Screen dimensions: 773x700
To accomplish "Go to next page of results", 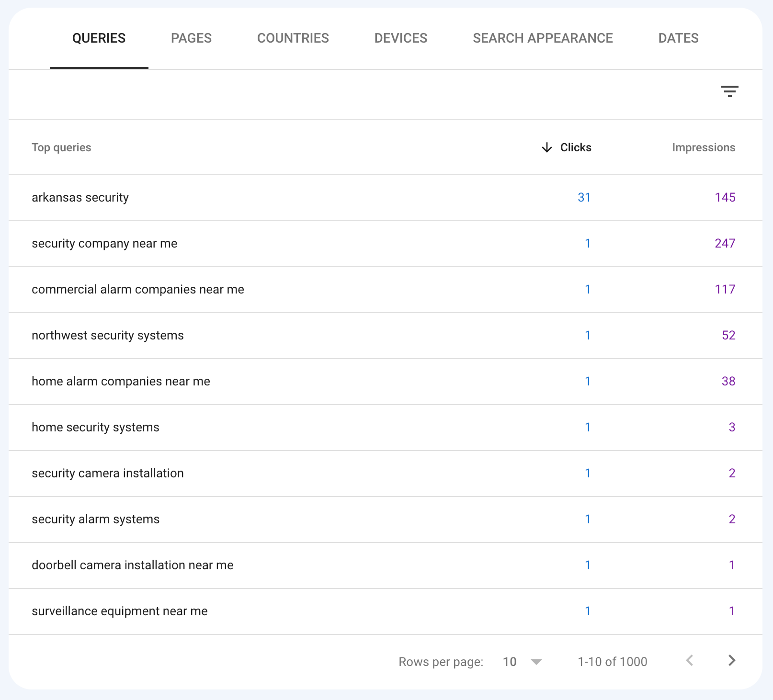I will click(731, 661).
